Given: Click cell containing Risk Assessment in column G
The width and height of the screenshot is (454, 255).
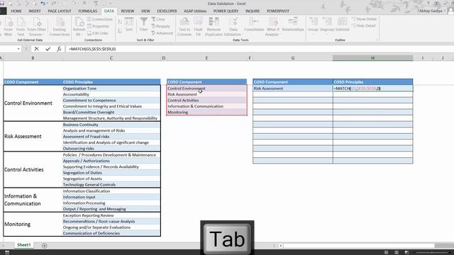Looking at the screenshot, I should [293, 89].
